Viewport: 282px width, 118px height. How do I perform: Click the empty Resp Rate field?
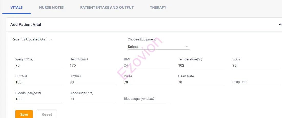pos(255,82)
